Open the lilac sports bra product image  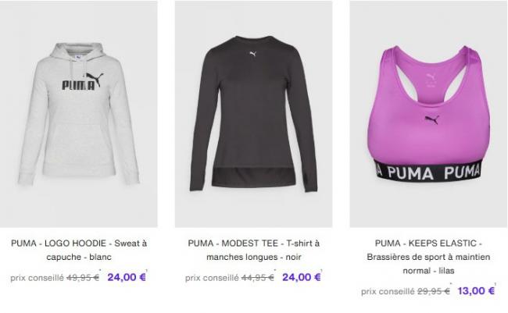pyautogui.click(x=428, y=114)
